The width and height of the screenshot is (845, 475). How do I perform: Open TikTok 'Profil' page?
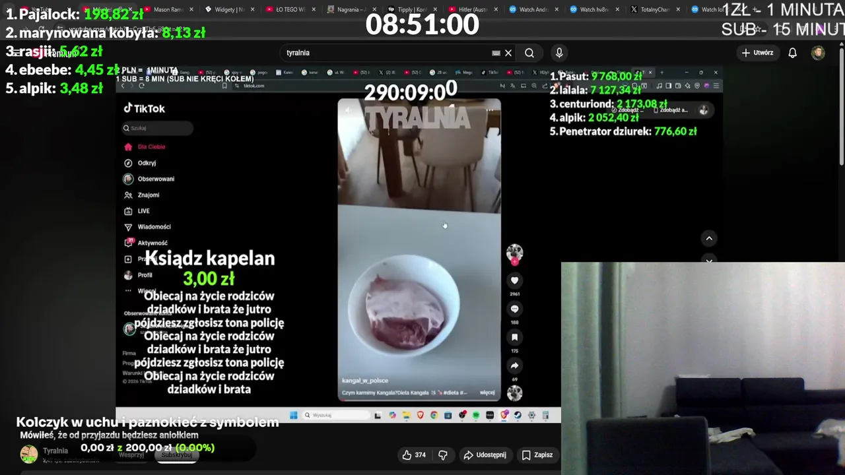tap(139, 275)
